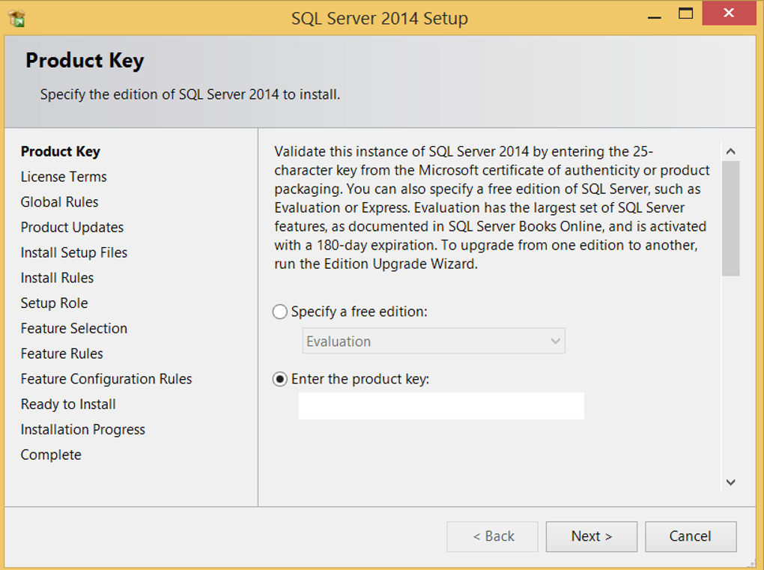The width and height of the screenshot is (764, 570).
Task: Click the vertical scrollbar thumb
Action: pyautogui.click(x=730, y=218)
